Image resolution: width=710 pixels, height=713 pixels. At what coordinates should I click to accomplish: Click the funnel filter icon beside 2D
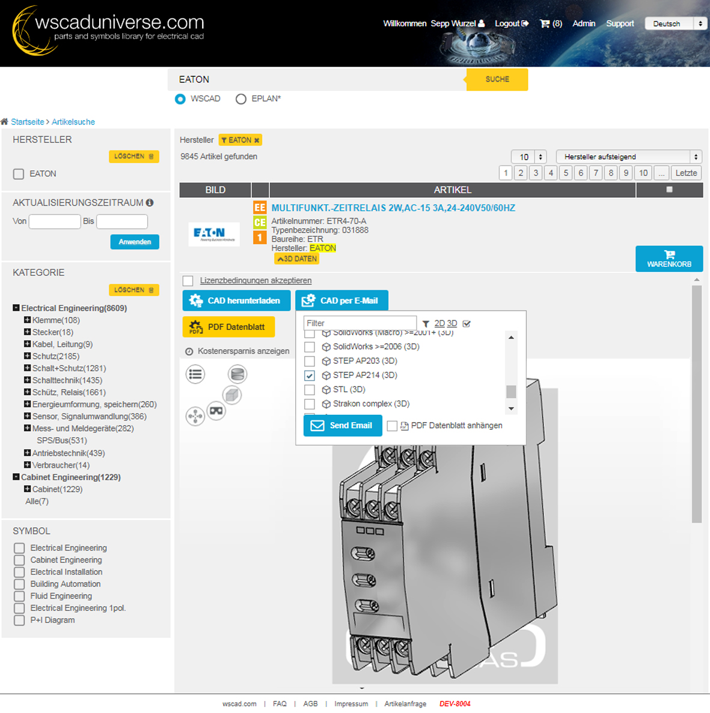coord(426,324)
